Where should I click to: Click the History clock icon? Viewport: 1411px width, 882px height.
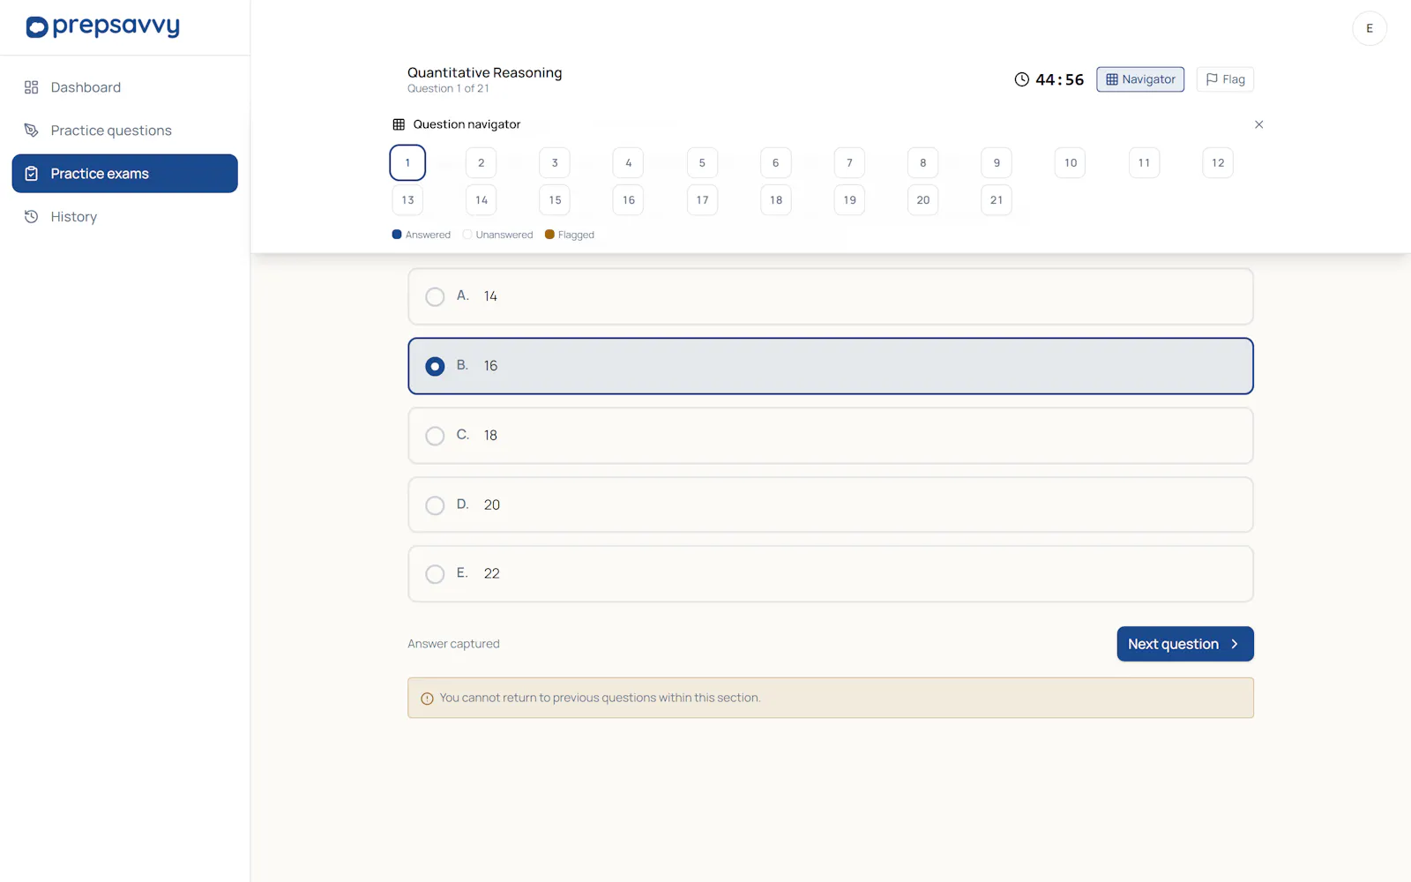click(32, 217)
